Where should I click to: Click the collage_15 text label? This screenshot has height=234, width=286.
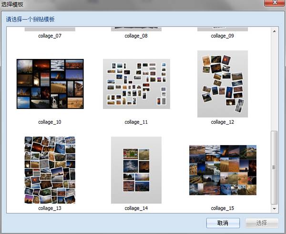pos(223,208)
